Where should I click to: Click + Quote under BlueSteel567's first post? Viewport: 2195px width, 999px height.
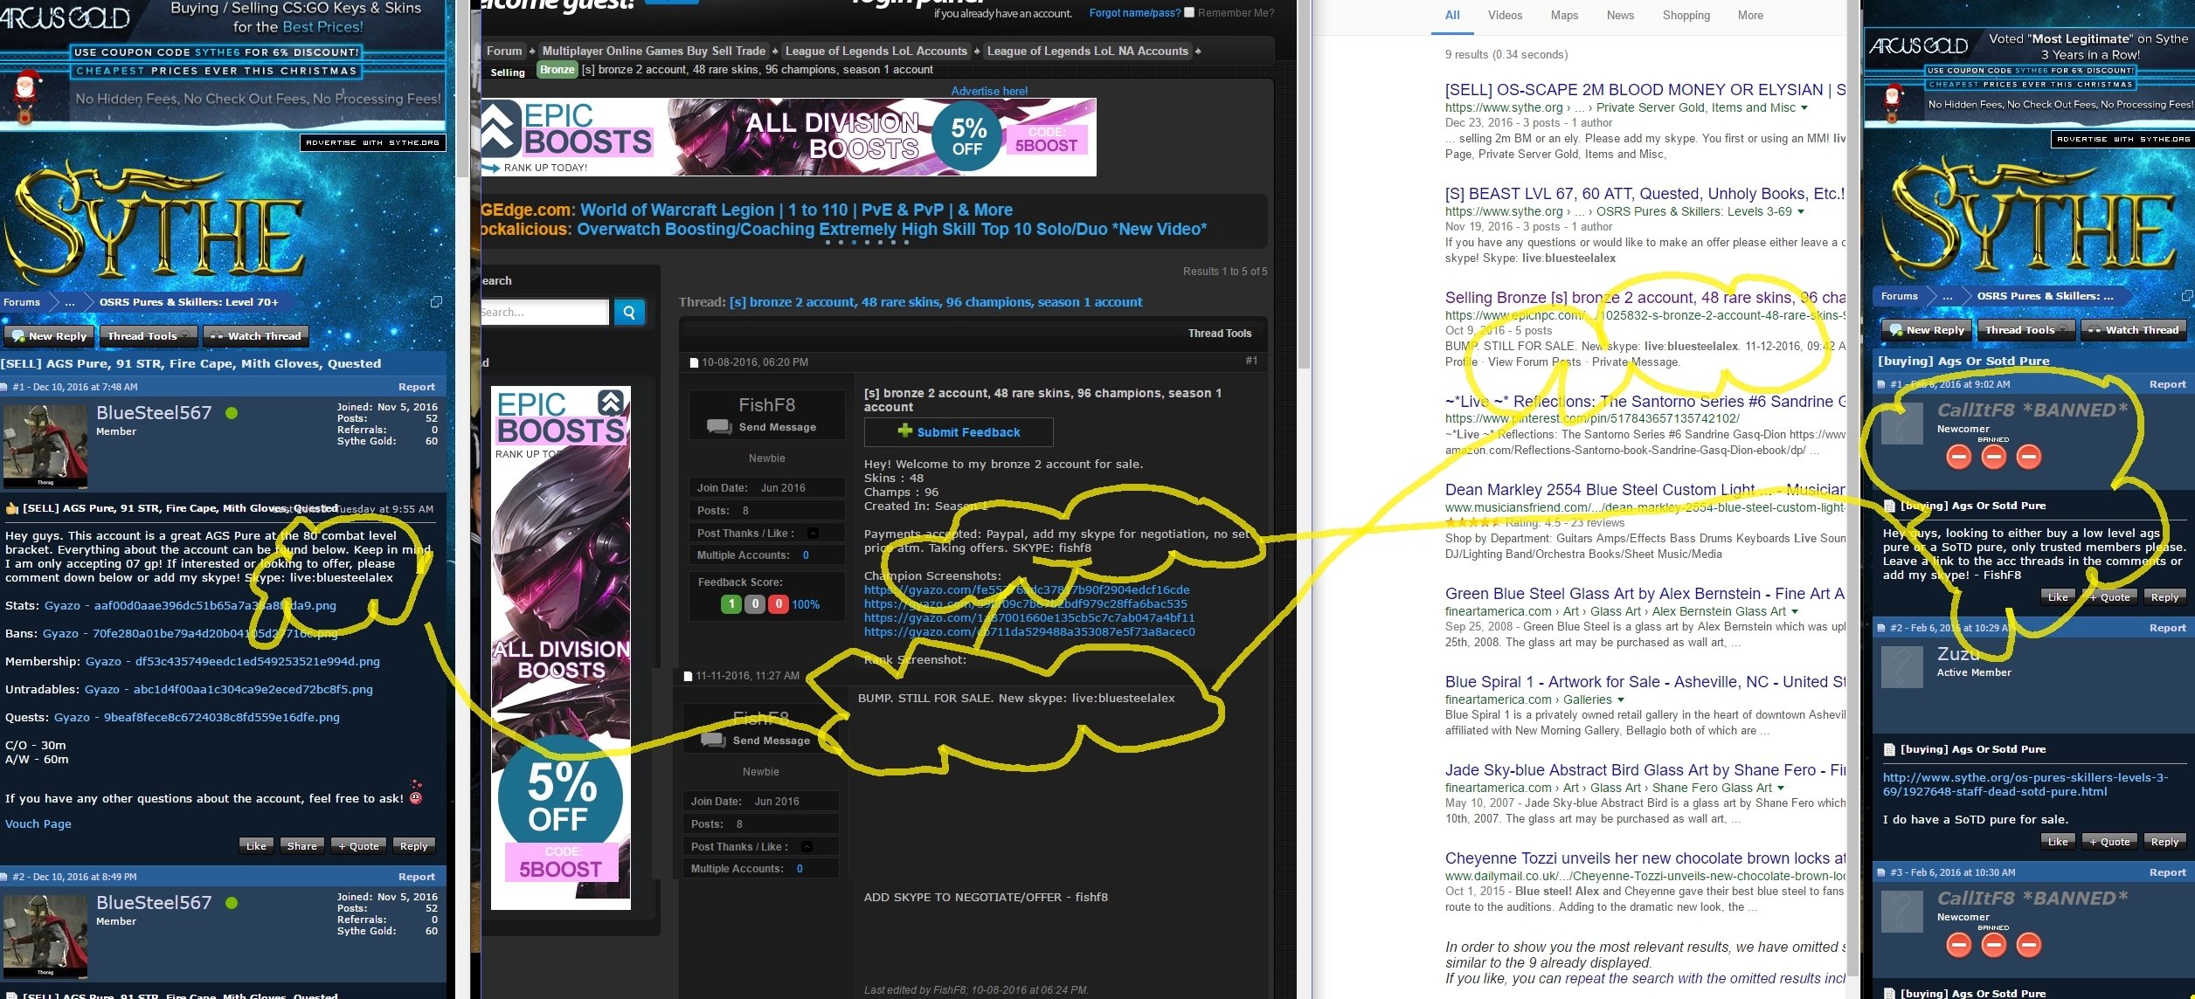pos(358,846)
